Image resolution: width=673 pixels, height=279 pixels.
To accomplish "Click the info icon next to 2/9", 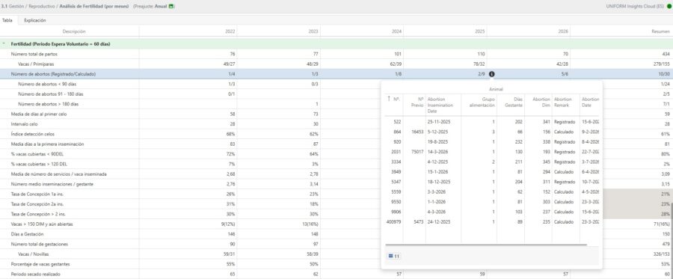I will tap(491, 74).
